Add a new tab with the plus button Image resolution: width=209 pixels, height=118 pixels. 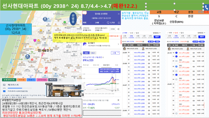pos(60,80)
